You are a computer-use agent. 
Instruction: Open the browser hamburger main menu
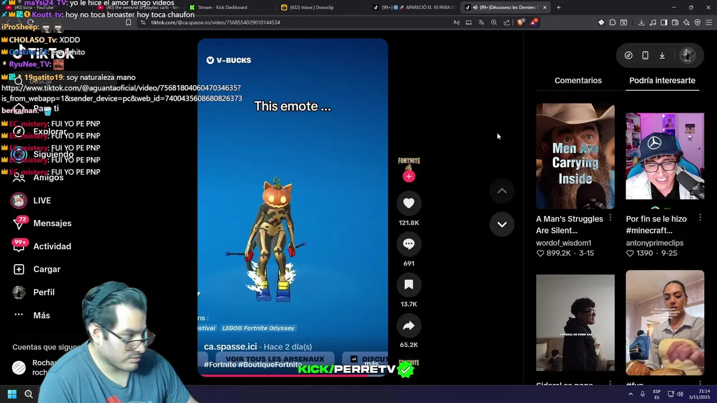tap(709, 22)
